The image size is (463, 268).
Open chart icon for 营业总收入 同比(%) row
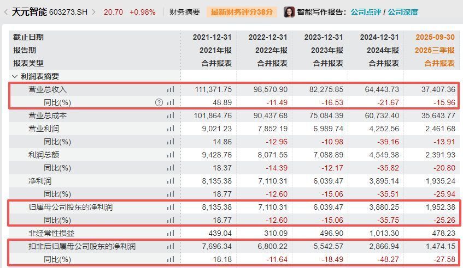pos(171,102)
